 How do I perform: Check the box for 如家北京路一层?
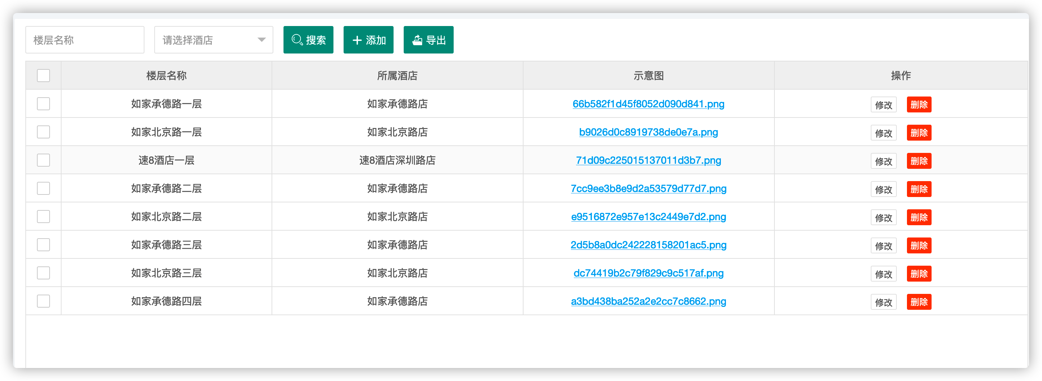43,132
